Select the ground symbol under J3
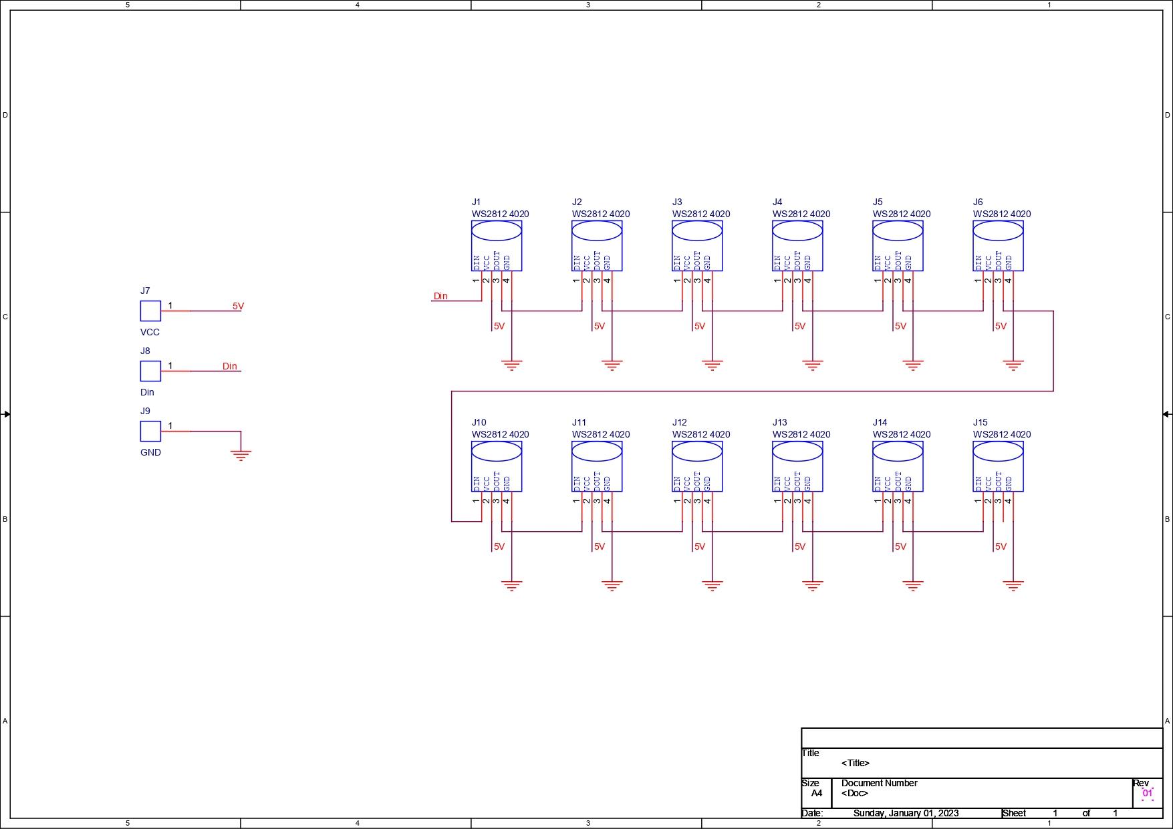1173x829 pixels. (x=712, y=365)
